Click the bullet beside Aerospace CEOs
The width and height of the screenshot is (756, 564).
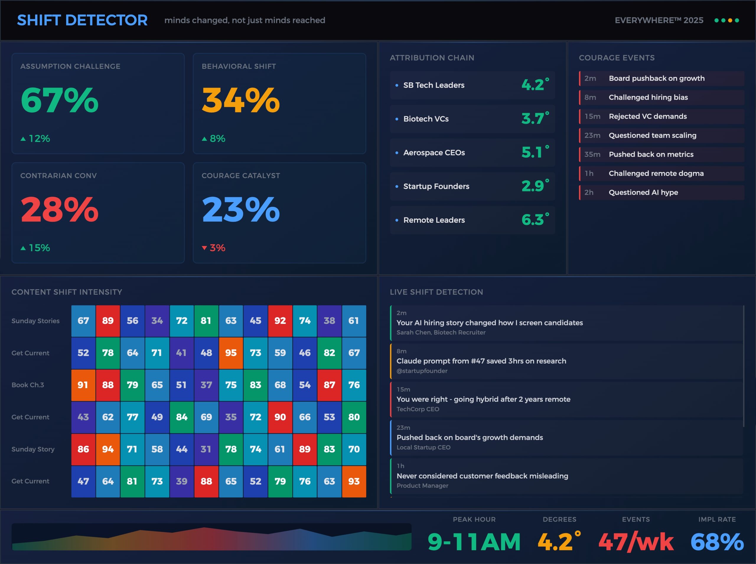(x=397, y=153)
